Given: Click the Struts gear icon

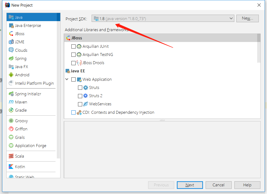Looking at the screenshot, I should (x=85, y=88).
